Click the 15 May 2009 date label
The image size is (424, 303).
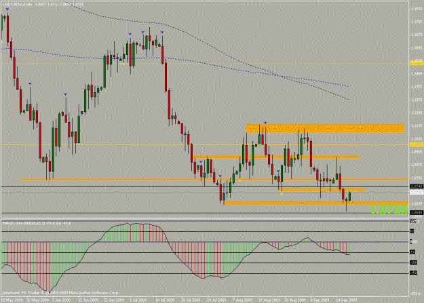[x=12, y=300]
